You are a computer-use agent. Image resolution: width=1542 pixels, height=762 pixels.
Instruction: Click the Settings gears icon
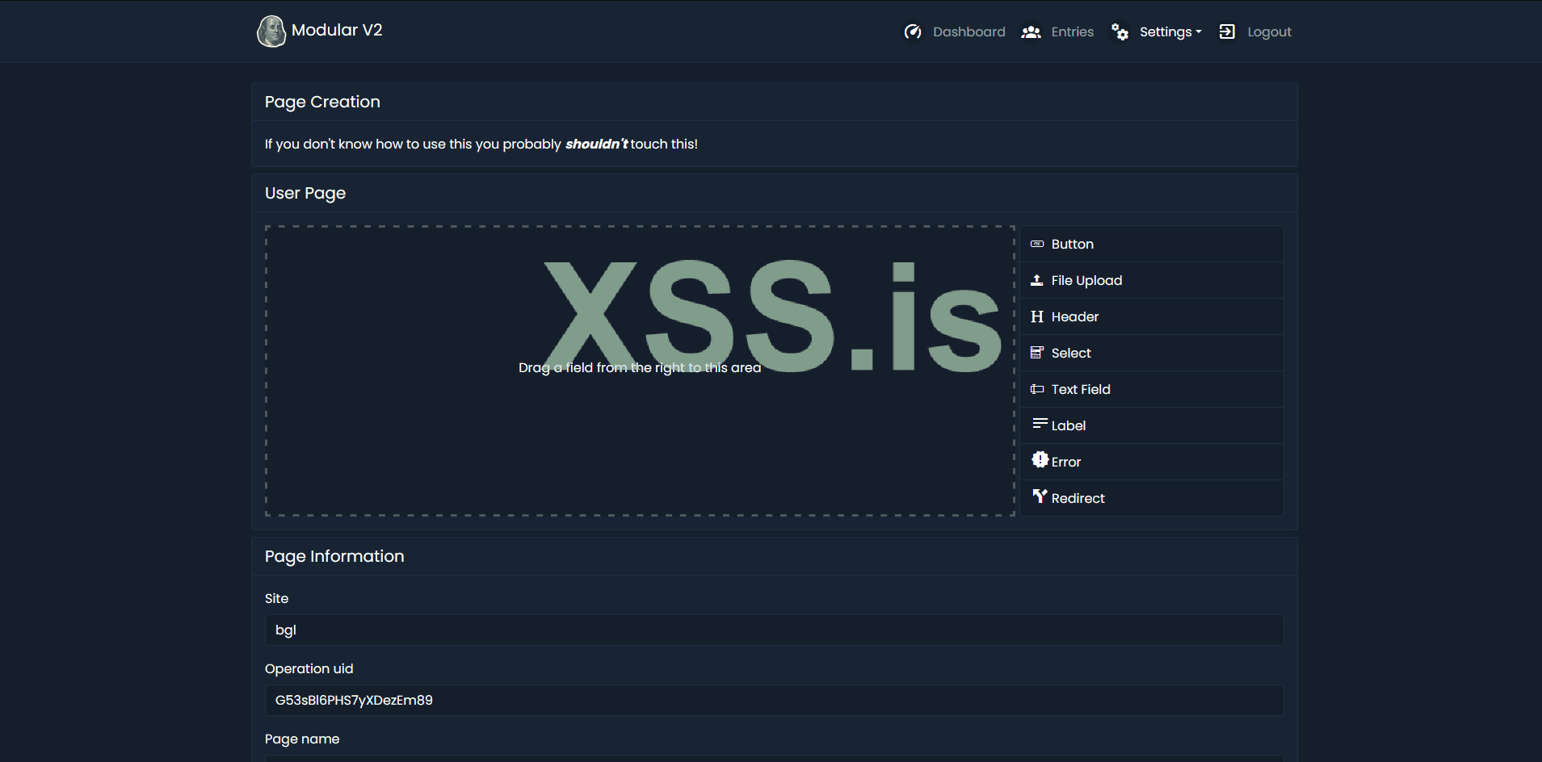coord(1120,31)
